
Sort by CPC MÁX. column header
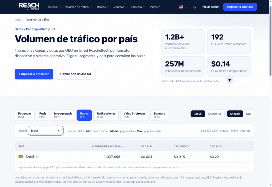pos(216,147)
